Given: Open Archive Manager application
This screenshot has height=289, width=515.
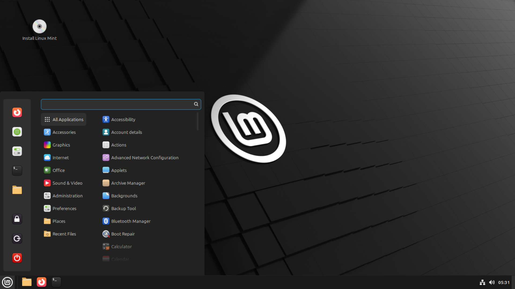Looking at the screenshot, I should coord(128,183).
